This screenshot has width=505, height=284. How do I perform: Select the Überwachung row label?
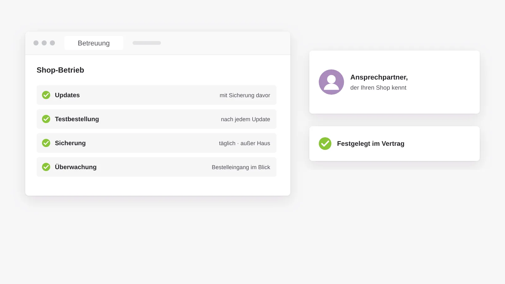point(76,167)
